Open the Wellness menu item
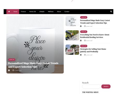The width and height of the screenshot is (117, 94). (x=51, y=11)
